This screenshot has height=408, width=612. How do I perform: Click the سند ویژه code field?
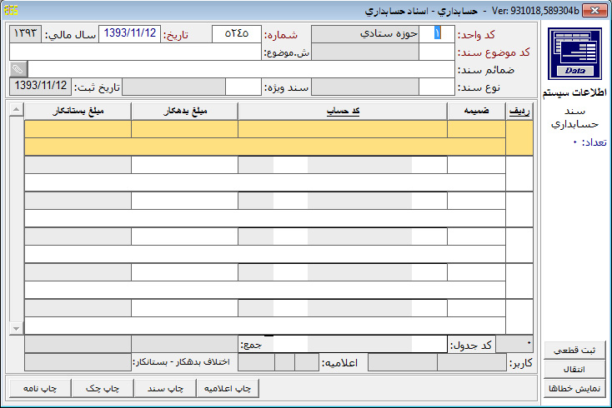tap(243, 87)
